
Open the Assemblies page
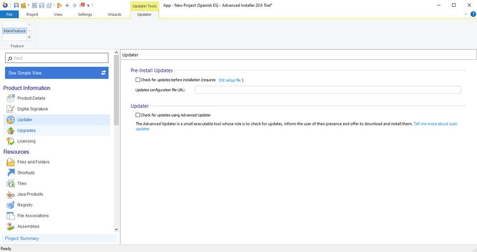[28, 226]
